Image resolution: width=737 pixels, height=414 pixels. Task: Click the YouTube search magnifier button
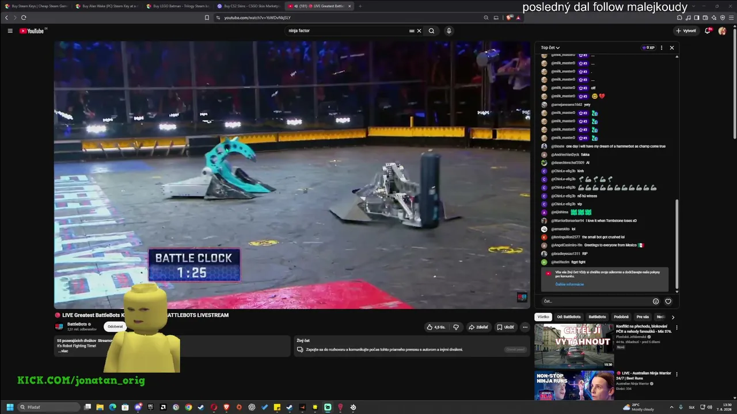coord(431,31)
